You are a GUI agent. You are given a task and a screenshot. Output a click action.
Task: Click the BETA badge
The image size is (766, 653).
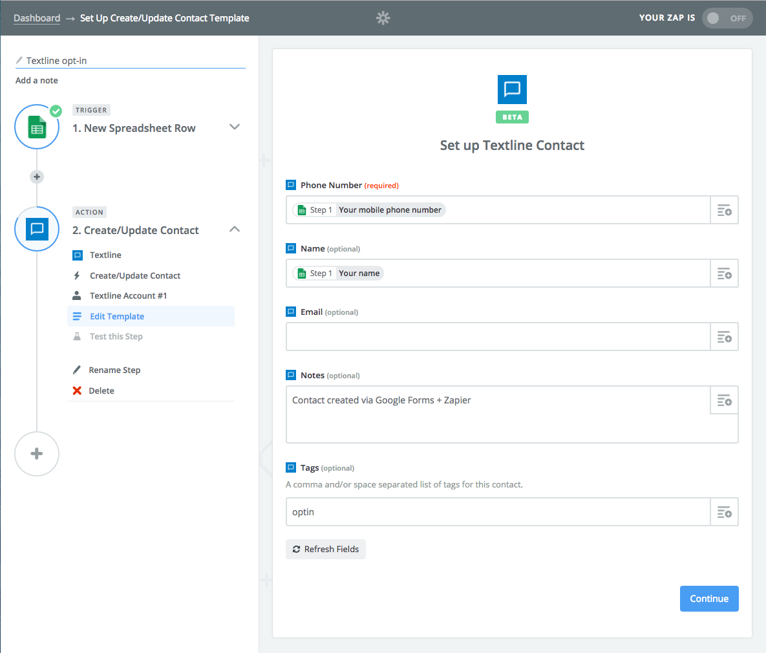click(512, 117)
